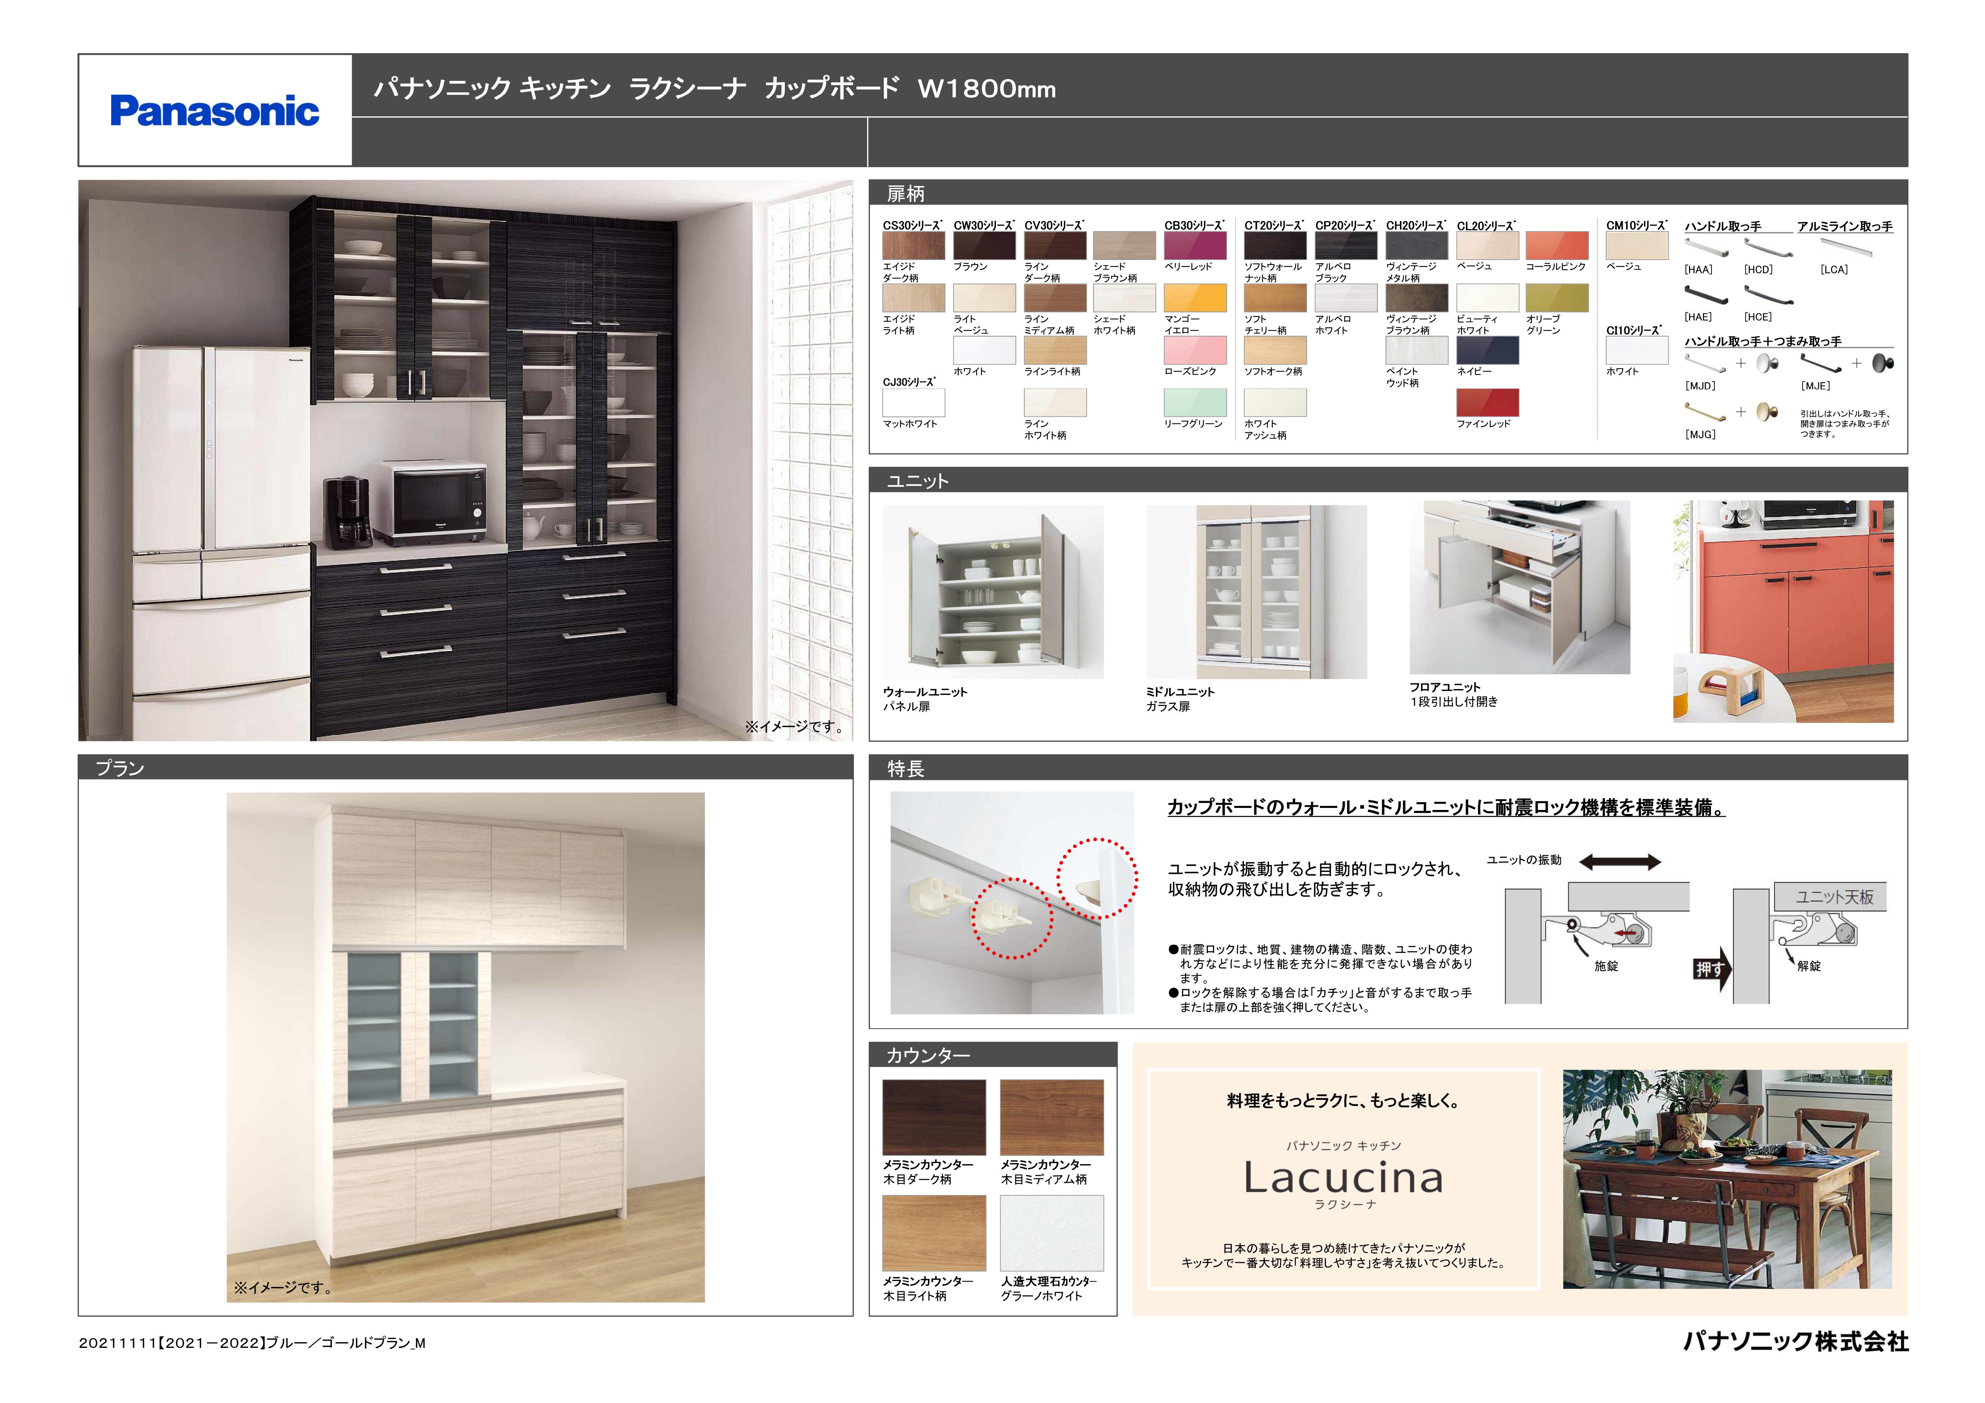Click the black knob in the MJE set
Screen dimensions: 1985x1403
pyautogui.click(x=1883, y=363)
